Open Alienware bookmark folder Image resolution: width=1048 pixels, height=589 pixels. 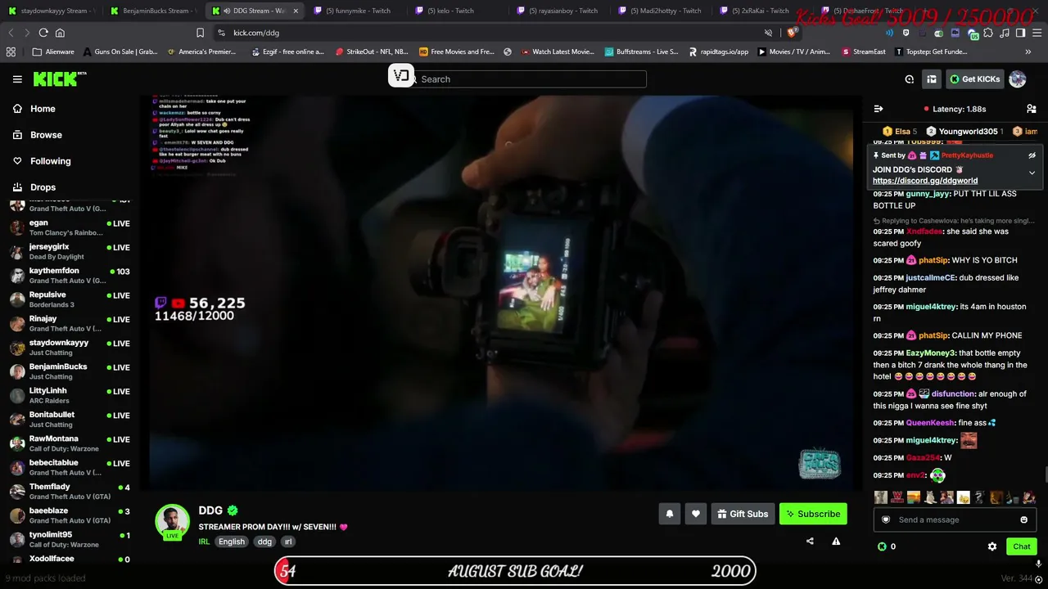click(52, 52)
